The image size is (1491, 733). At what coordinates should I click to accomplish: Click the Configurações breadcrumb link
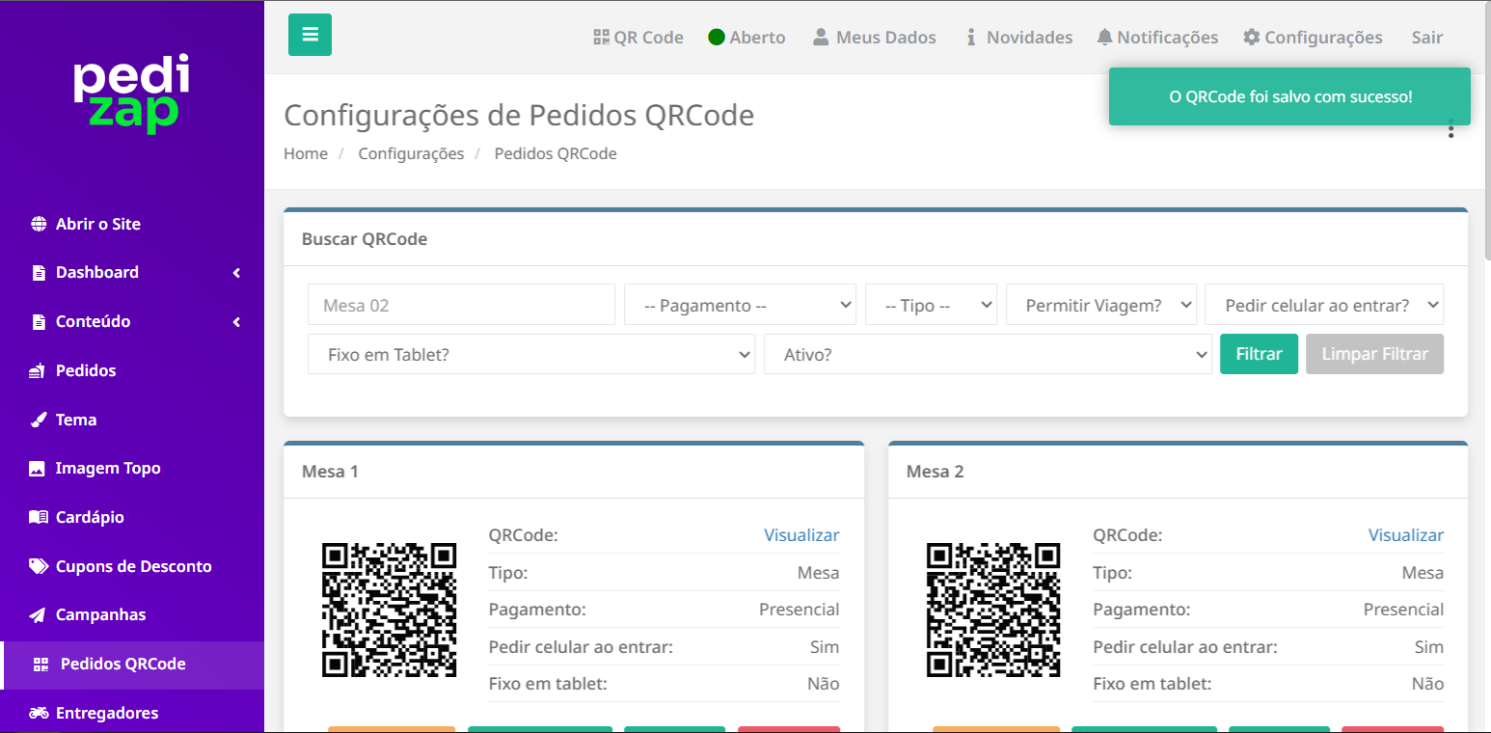click(x=411, y=153)
